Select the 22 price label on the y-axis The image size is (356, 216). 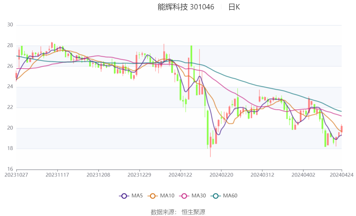pyautogui.click(x=10, y=108)
